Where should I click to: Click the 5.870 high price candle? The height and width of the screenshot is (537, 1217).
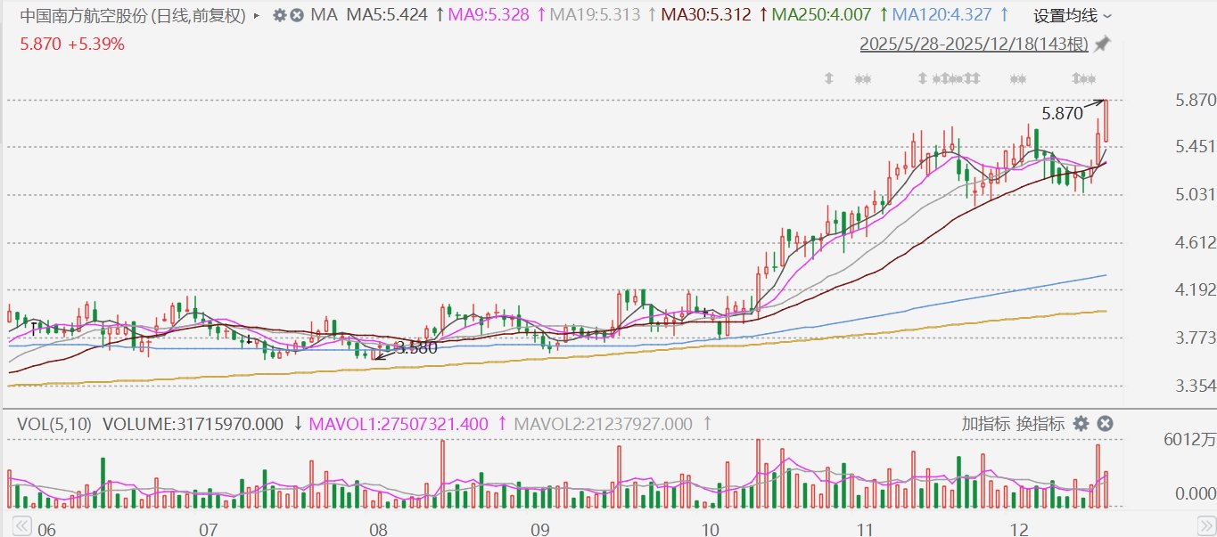(x=1106, y=120)
